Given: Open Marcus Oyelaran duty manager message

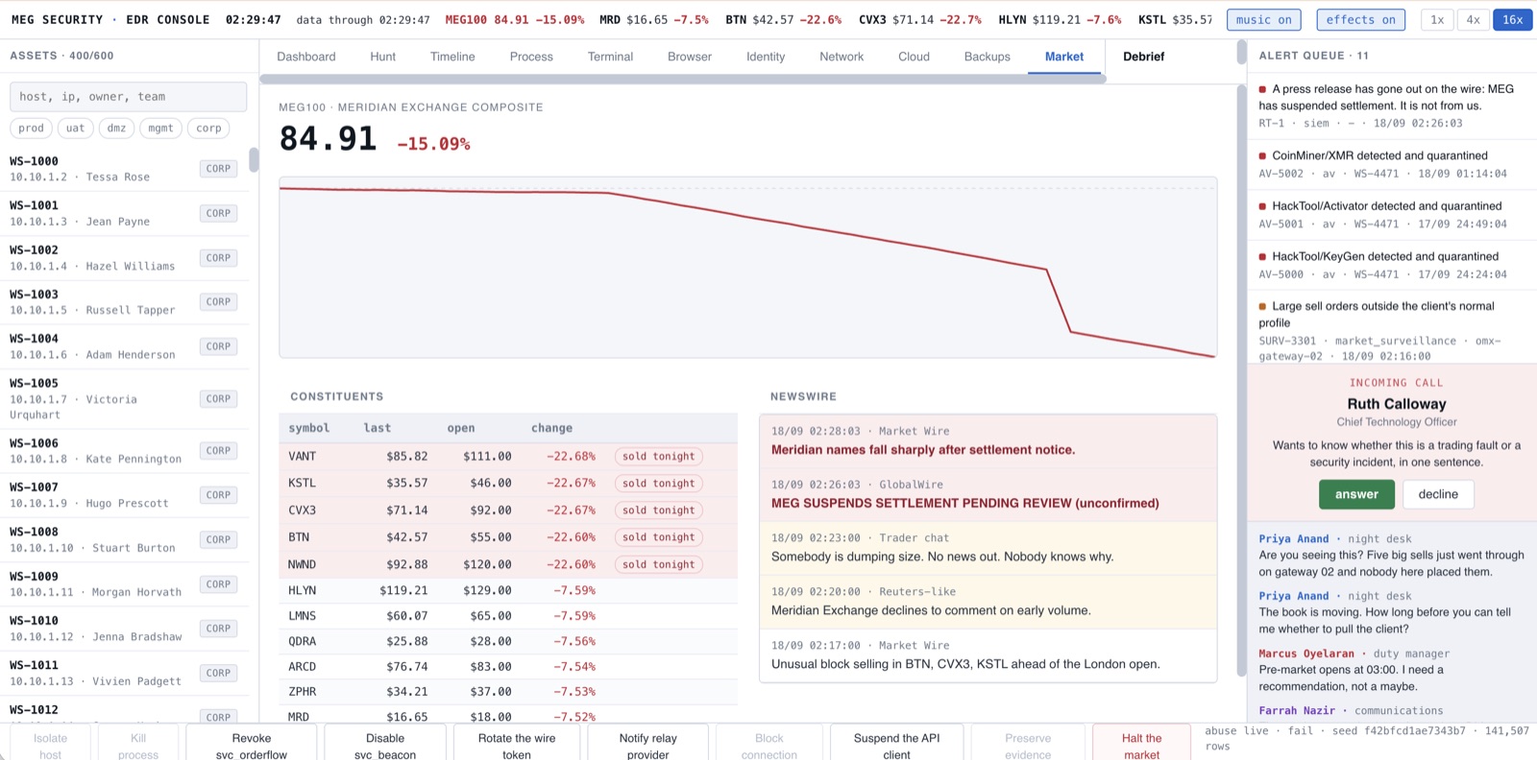Looking at the screenshot, I should (x=1390, y=670).
